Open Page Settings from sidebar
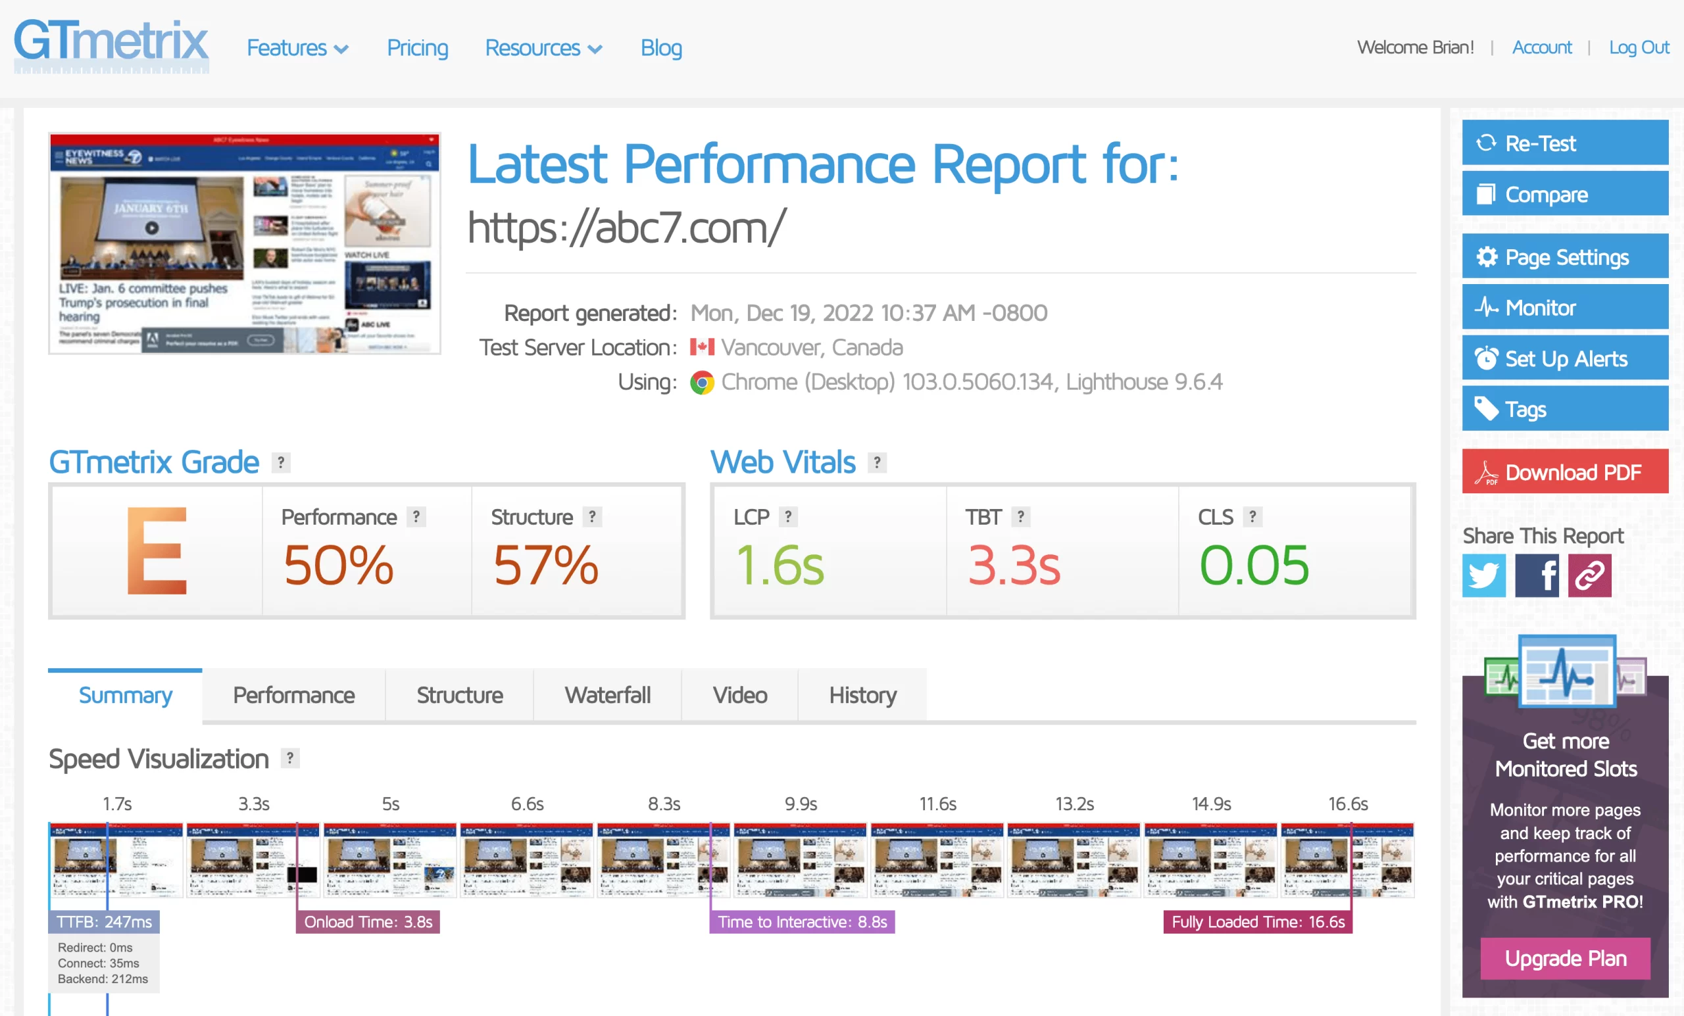The height and width of the screenshot is (1016, 1684). point(1564,257)
